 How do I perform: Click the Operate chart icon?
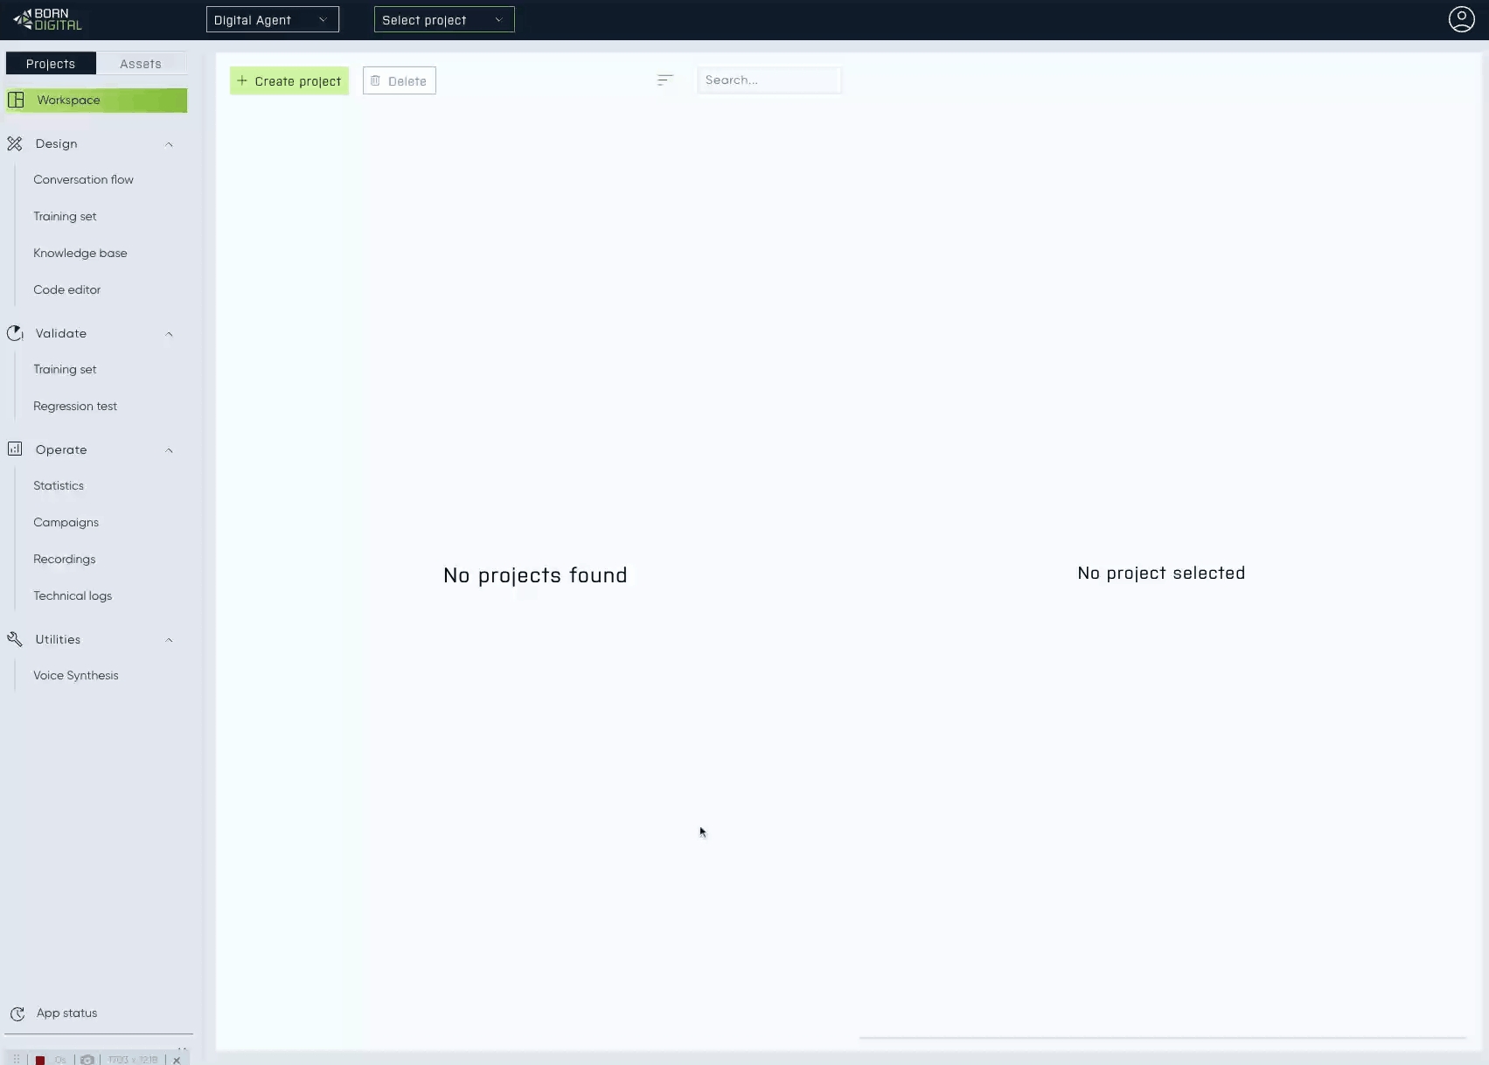click(15, 449)
